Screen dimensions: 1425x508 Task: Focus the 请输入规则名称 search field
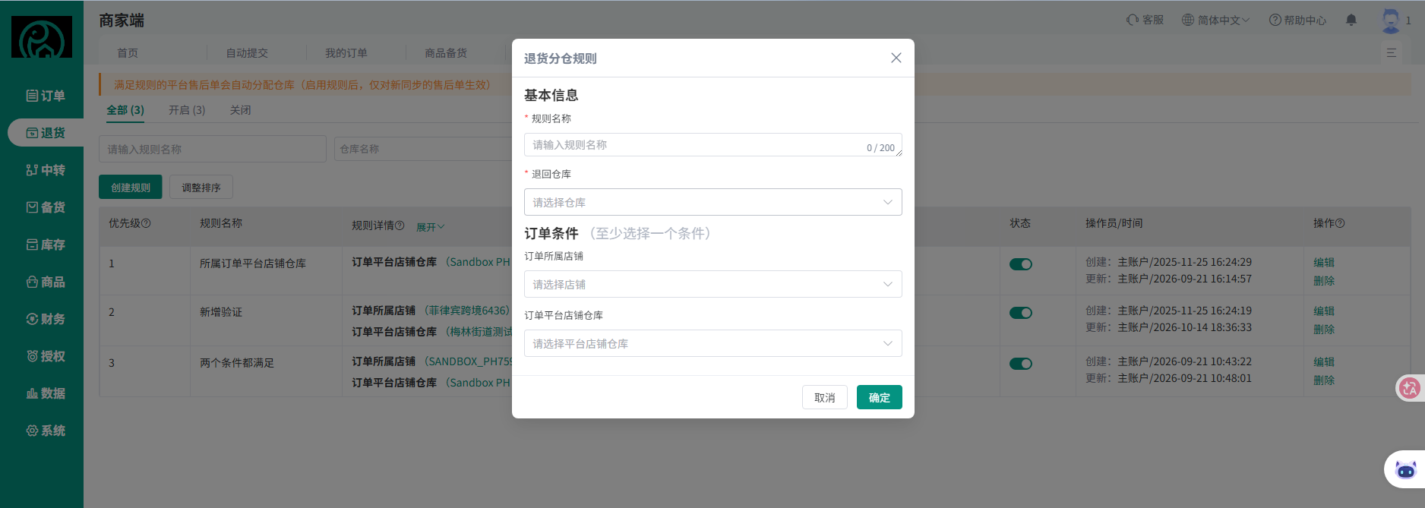click(213, 149)
